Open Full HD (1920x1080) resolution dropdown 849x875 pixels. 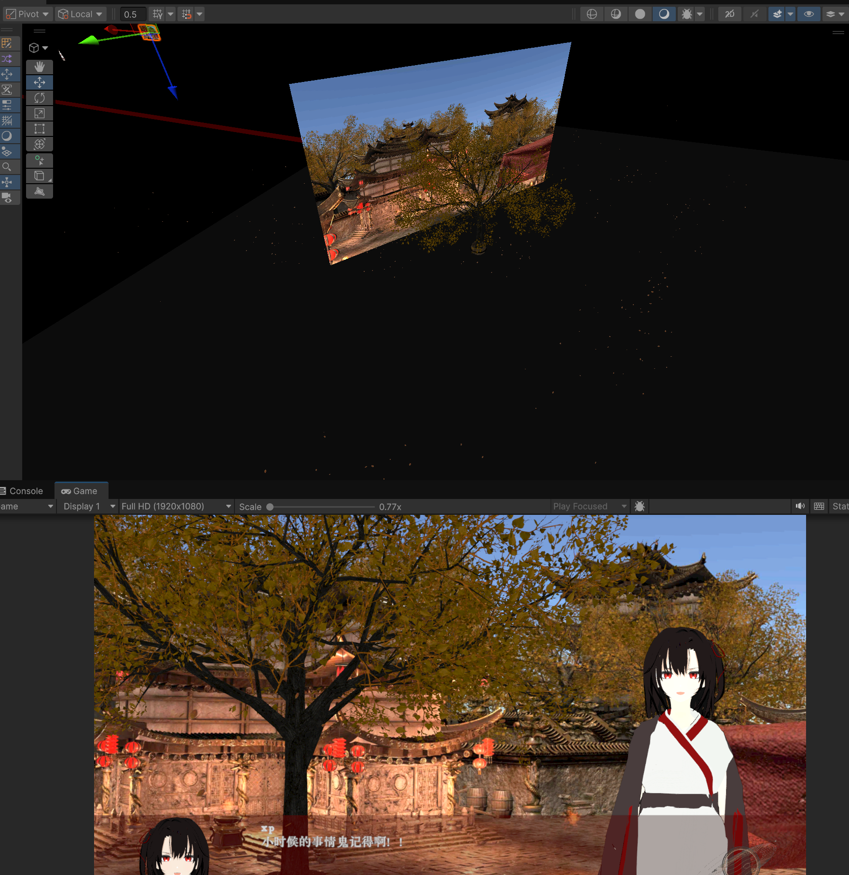coord(176,506)
